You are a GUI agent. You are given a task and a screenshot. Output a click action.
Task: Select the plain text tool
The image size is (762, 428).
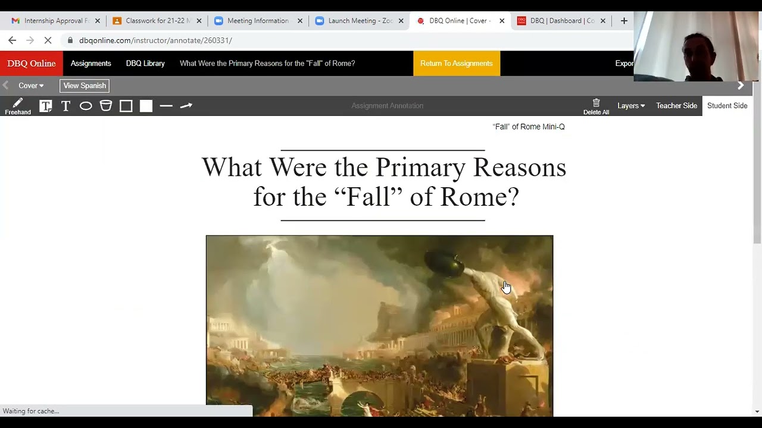[x=65, y=106]
